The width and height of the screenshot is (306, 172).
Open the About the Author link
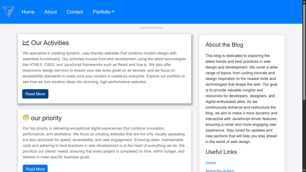point(220,170)
